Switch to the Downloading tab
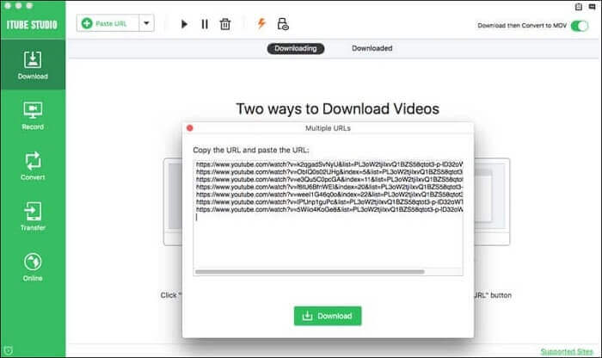This screenshot has width=602, height=358. pyautogui.click(x=295, y=48)
